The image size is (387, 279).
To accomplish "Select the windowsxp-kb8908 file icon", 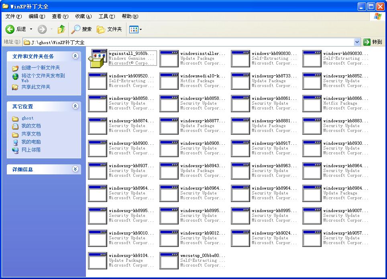I will click(169, 148).
